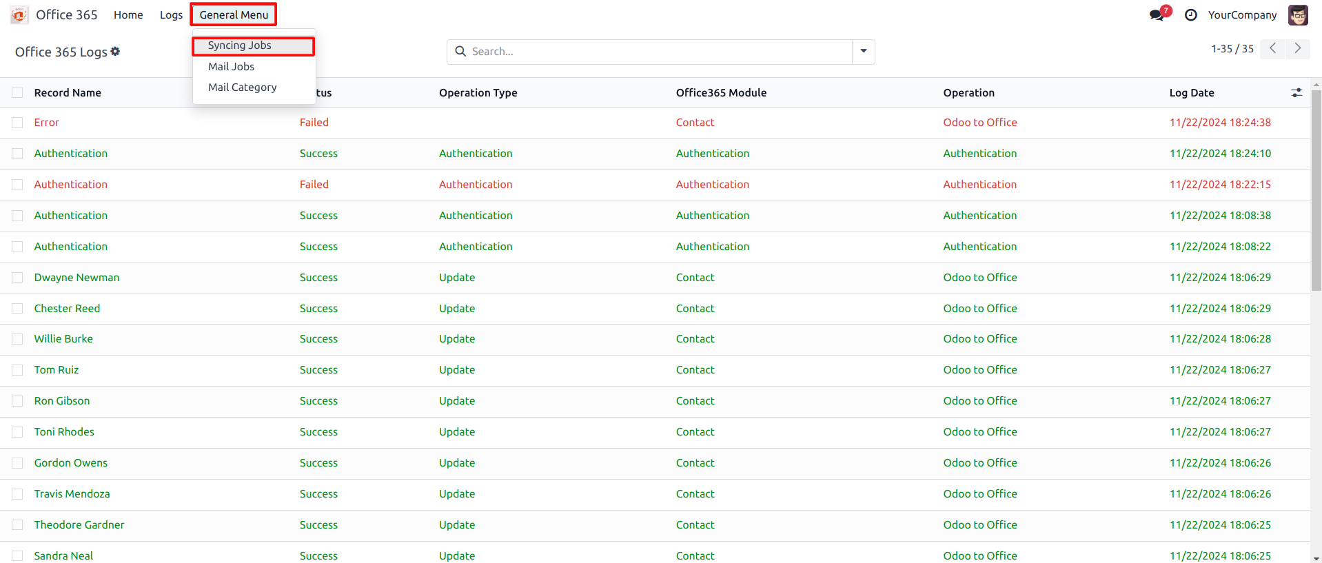Select the Chester Reed row checkbox
Screen dimensions: 1322x563
click(x=17, y=309)
